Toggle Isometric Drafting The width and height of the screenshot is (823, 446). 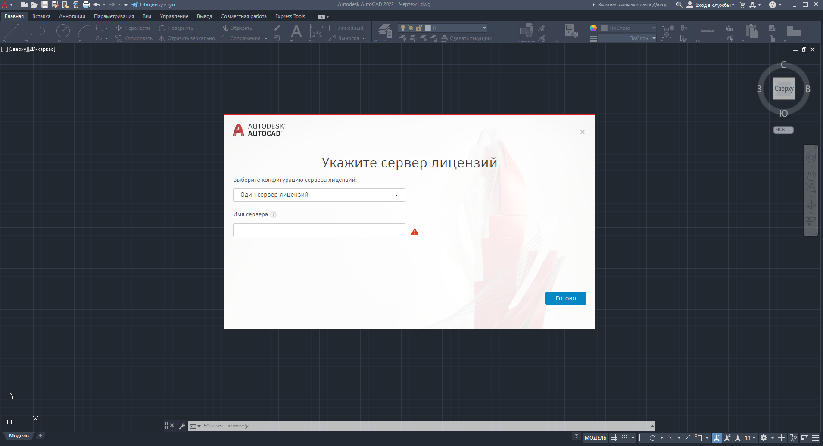tap(670, 438)
